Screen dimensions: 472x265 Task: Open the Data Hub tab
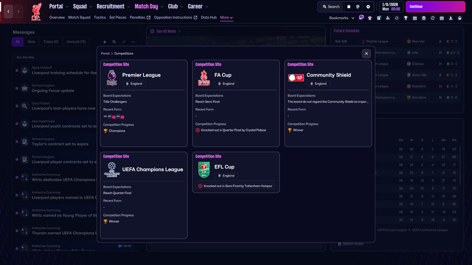[x=209, y=18]
